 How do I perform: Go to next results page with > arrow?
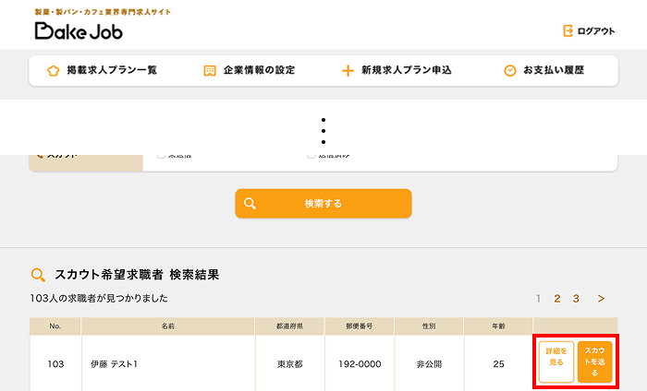601,299
